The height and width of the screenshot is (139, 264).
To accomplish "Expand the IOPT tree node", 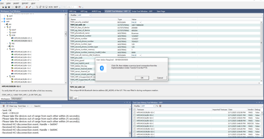I will tap(5, 16).
